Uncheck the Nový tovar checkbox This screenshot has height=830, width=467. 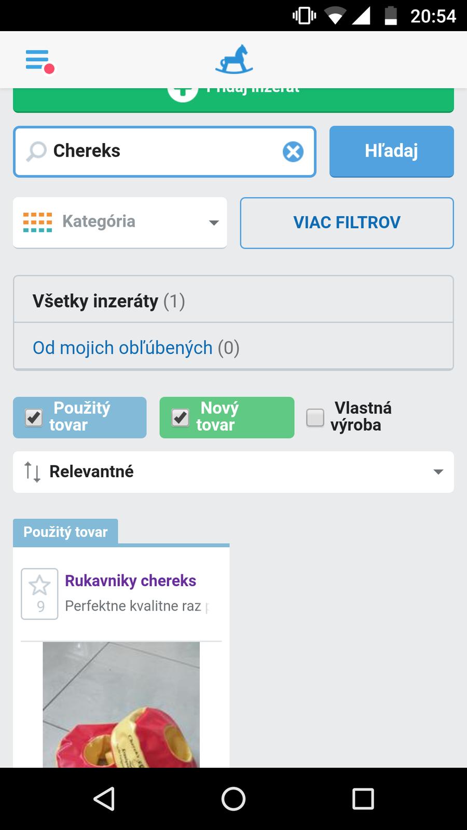pyautogui.click(x=181, y=418)
